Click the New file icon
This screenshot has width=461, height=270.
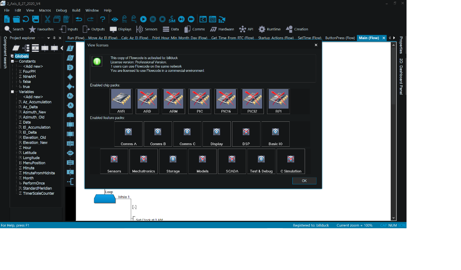pyautogui.click(x=7, y=19)
